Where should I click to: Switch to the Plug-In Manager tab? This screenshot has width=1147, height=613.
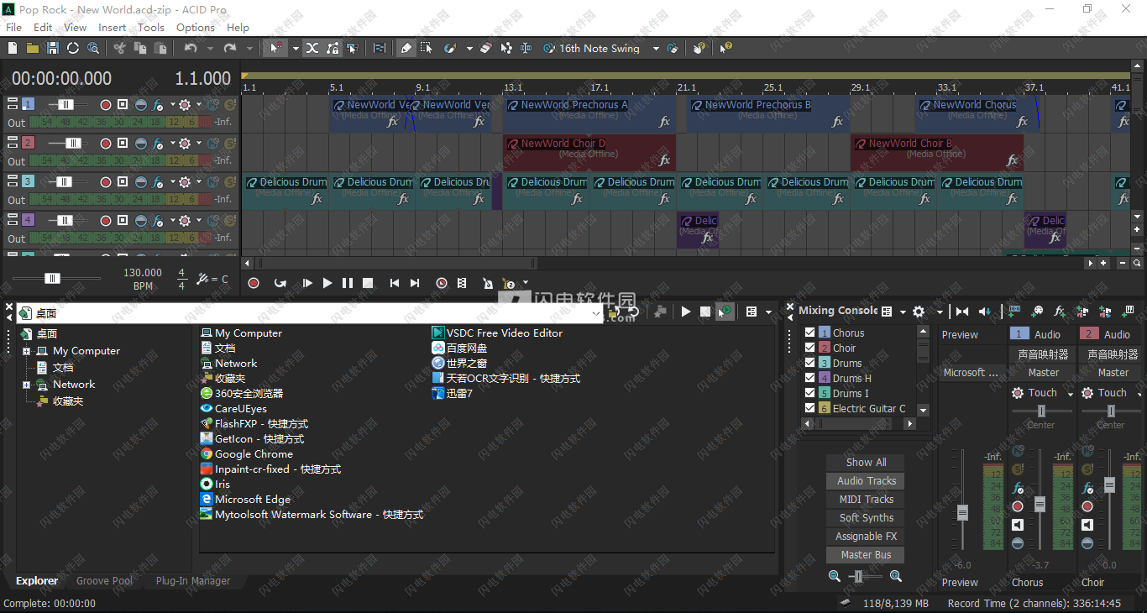[x=193, y=581]
